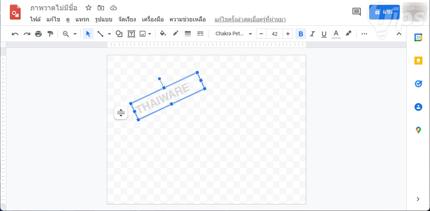Open Contacts in the side panel
The image size is (430, 211).
pos(418,107)
